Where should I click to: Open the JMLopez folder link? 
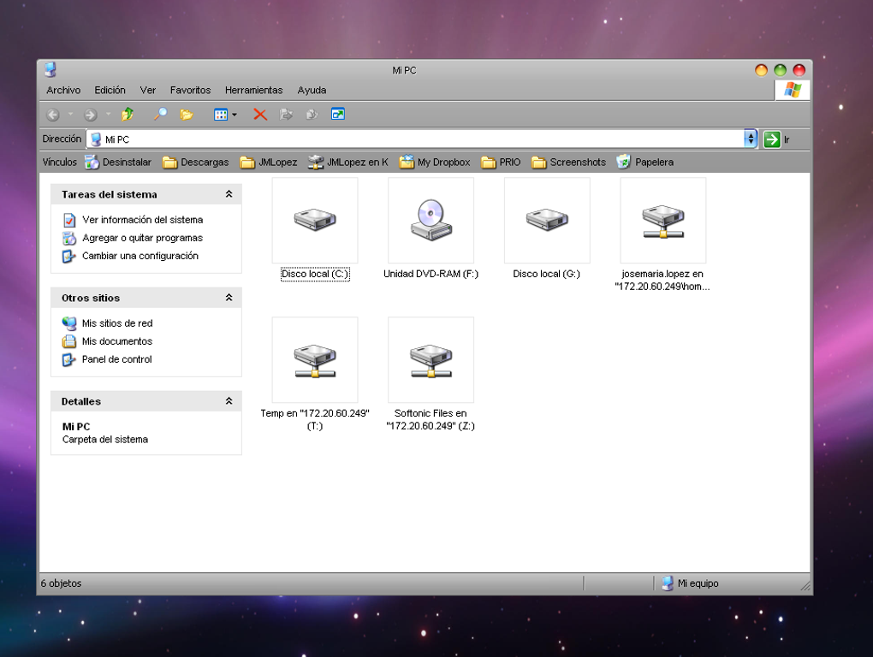pyautogui.click(x=269, y=162)
